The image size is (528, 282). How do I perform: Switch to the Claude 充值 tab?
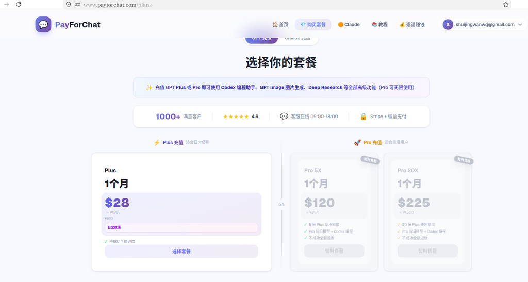click(x=298, y=39)
